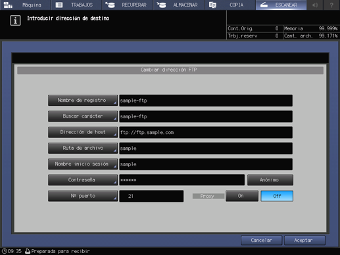Click the Cant. arch. 99.171% readout
This screenshot has height=255, width=340.
[311, 35]
